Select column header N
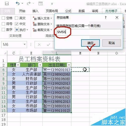 tap(98, 53)
